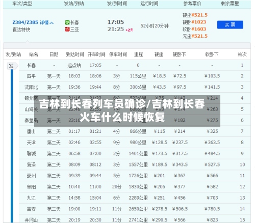Select the 菏泽 station name

31,164
